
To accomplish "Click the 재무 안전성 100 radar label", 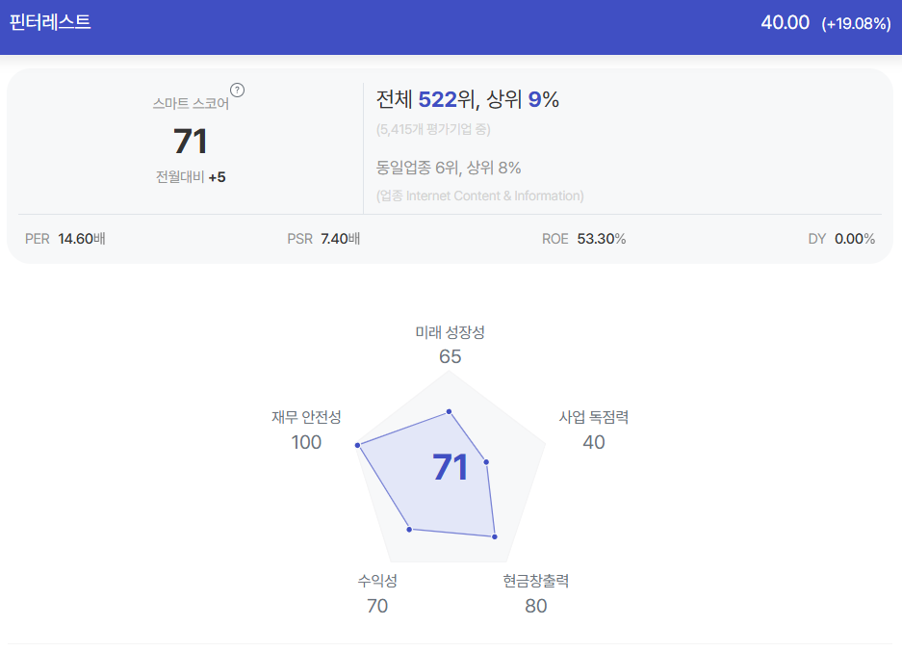I will point(306,430).
